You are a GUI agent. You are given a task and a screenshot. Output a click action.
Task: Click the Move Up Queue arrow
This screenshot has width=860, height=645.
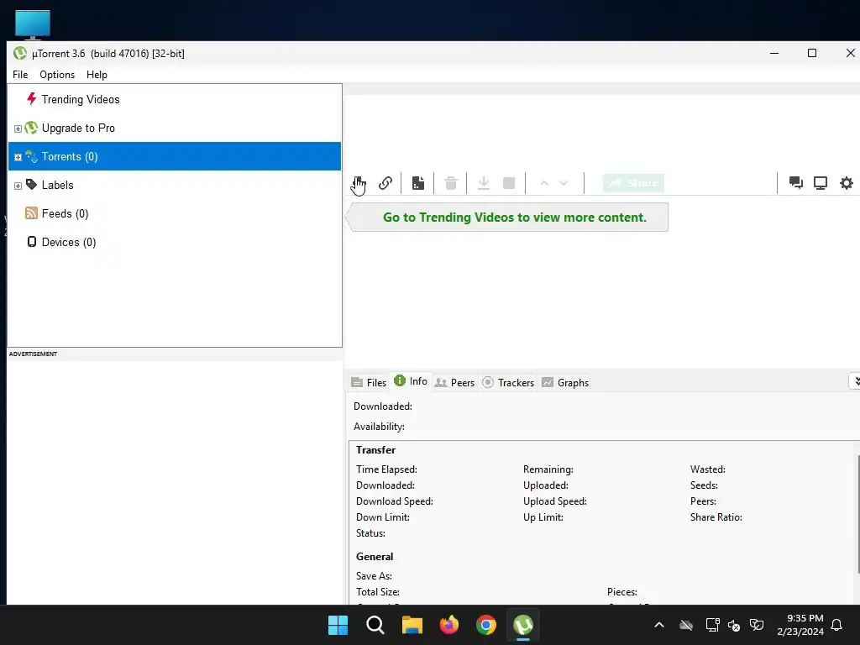click(x=544, y=183)
